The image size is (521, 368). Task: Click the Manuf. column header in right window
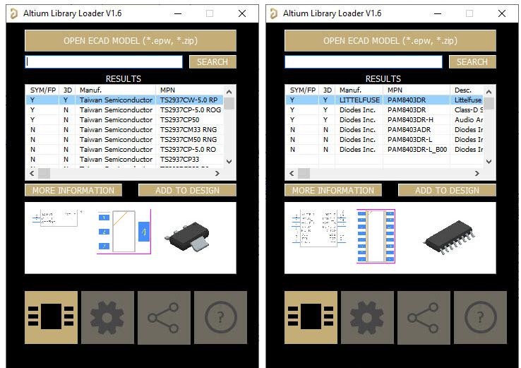pyautogui.click(x=359, y=90)
